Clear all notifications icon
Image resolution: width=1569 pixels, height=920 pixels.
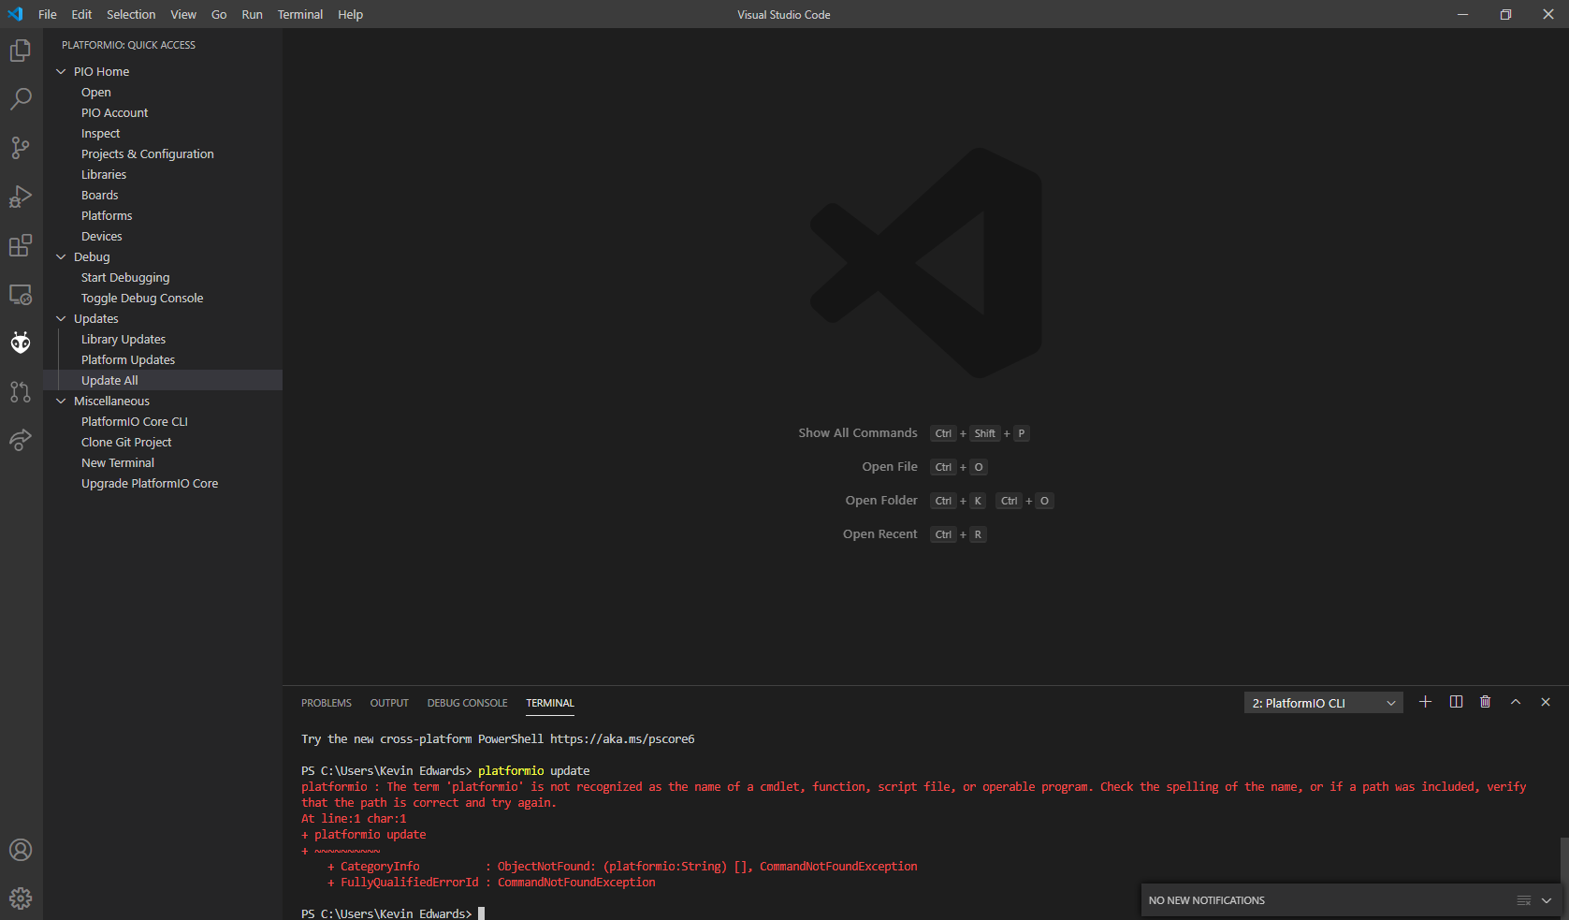[1524, 900]
